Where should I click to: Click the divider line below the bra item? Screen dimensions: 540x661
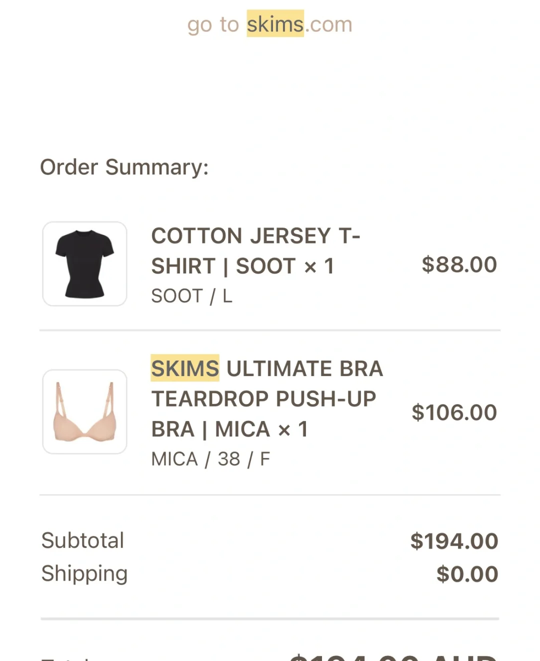tap(270, 495)
